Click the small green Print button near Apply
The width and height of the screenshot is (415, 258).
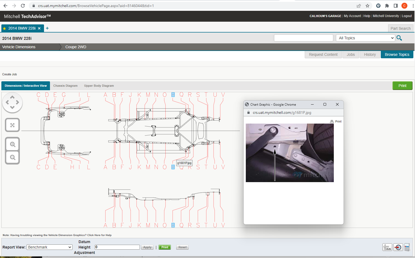(x=165, y=247)
